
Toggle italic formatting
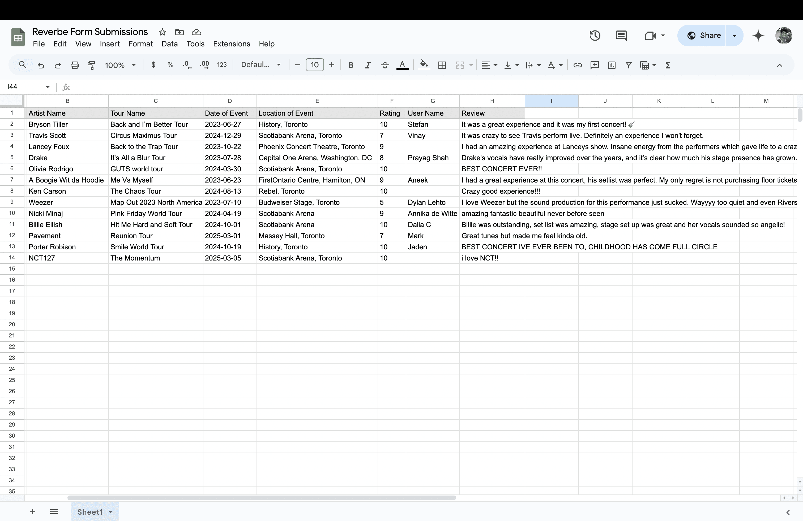368,65
